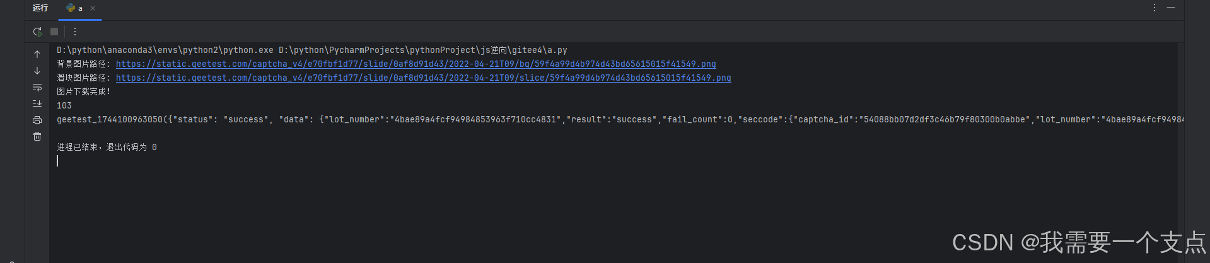Stop the running process with stop icon
The height and width of the screenshot is (263, 1210).
[x=54, y=32]
